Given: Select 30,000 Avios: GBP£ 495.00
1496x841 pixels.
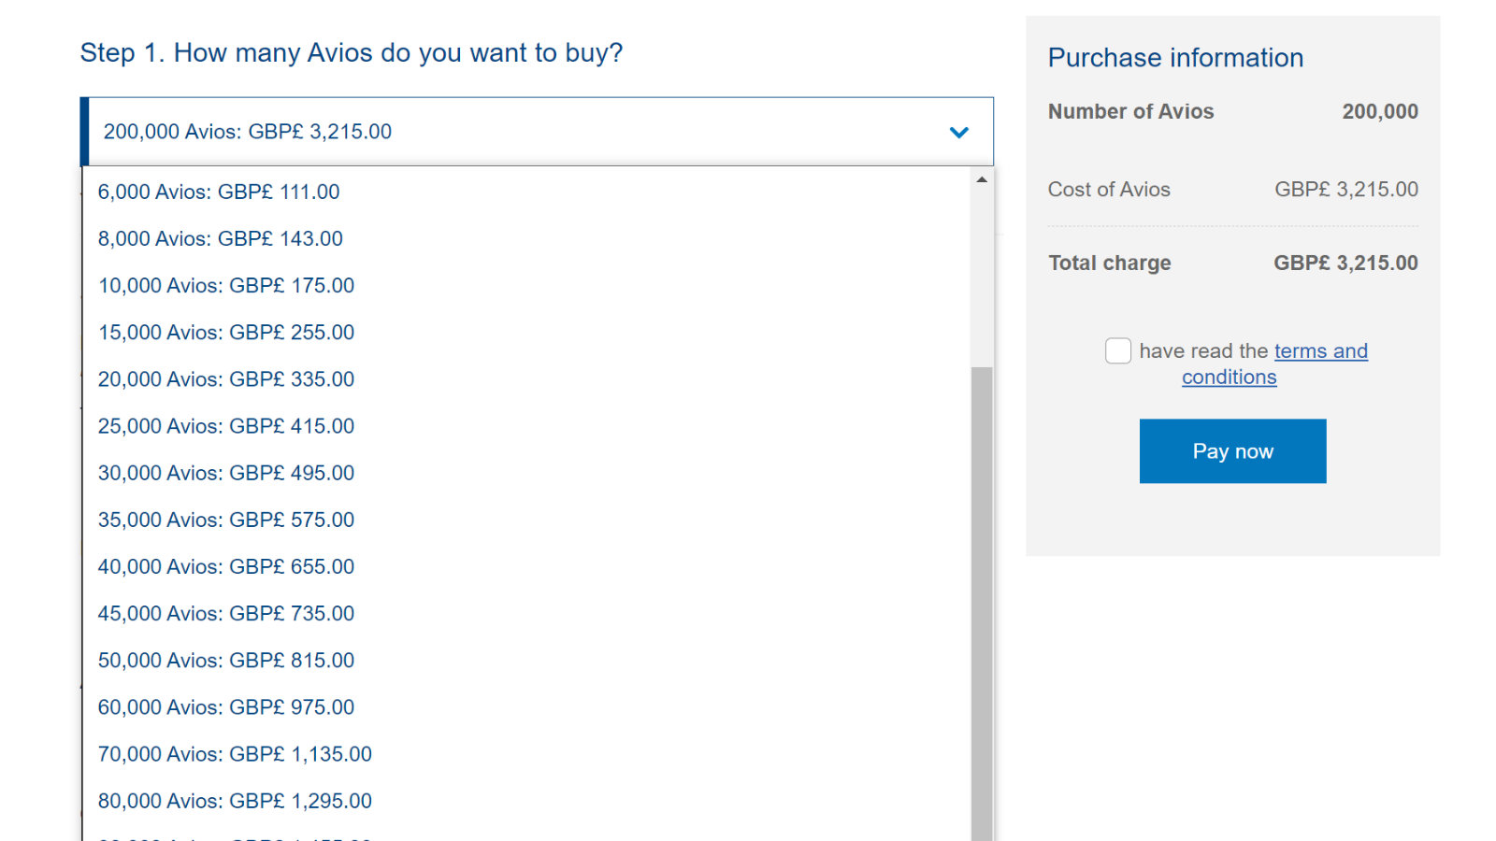Looking at the screenshot, I should [527, 473].
